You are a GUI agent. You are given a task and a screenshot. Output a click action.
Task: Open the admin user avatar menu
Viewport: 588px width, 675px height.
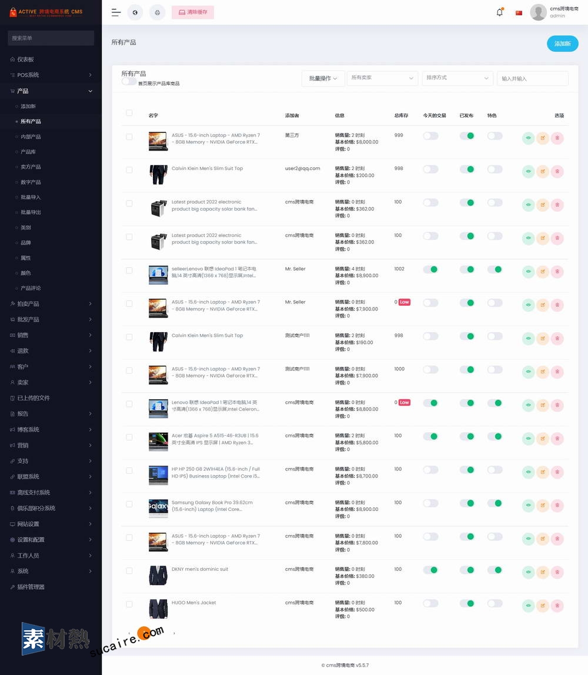538,12
